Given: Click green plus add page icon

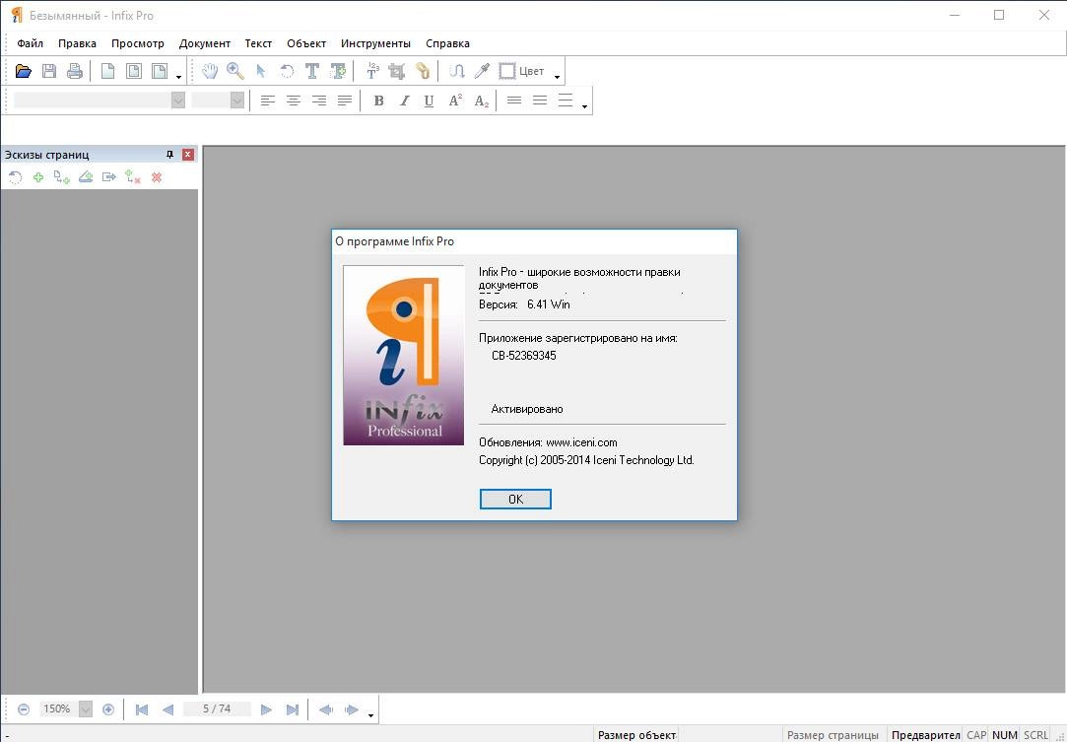Looking at the screenshot, I should pyautogui.click(x=38, y=177).
